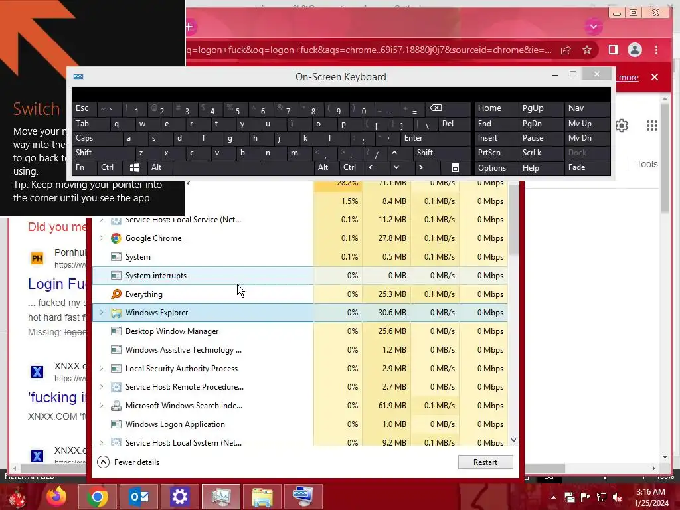680x510 pixels.
Task: Click the Chrome address bar URL
Action: point(369,50)
